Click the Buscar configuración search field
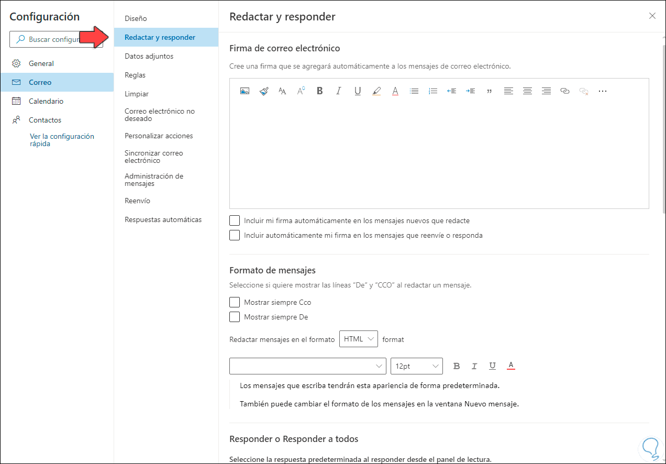 pyautogui.click(x=56, y=39)
